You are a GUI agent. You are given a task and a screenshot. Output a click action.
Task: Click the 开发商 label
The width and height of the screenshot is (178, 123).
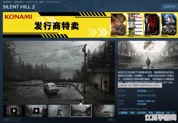tap(121, 101)
